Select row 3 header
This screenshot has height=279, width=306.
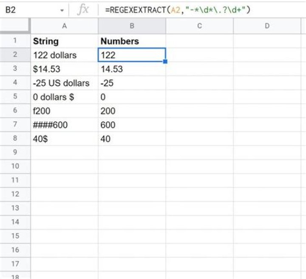[15, 69]
